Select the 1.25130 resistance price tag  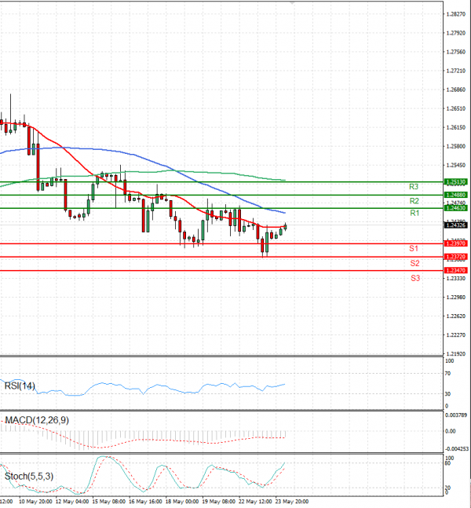456,182
